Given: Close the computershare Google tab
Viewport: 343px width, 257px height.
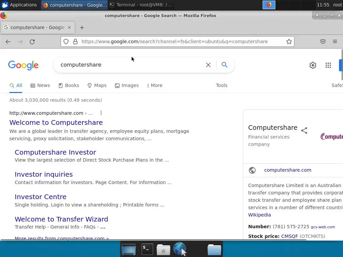Looking at the screenshot, I should coord(69,27).
